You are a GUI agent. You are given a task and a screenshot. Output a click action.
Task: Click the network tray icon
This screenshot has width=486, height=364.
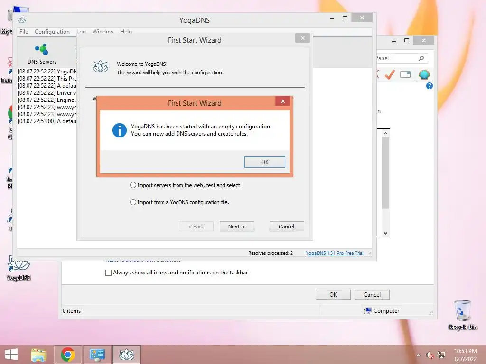(x=441, y=355)
